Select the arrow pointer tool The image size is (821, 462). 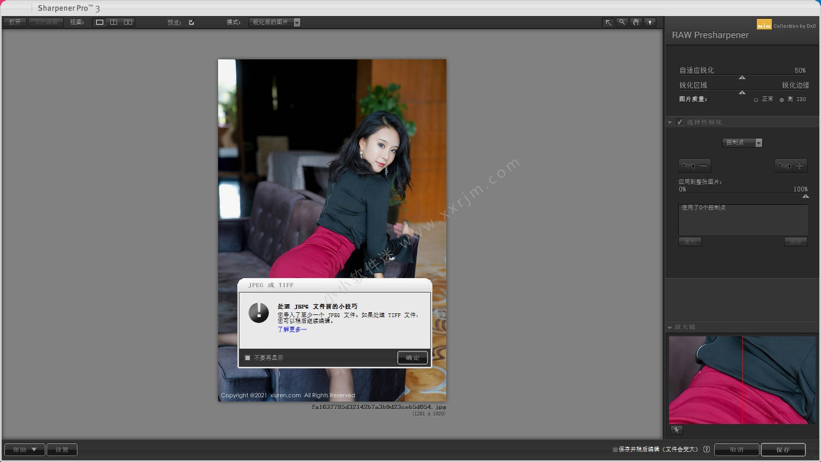608,22
